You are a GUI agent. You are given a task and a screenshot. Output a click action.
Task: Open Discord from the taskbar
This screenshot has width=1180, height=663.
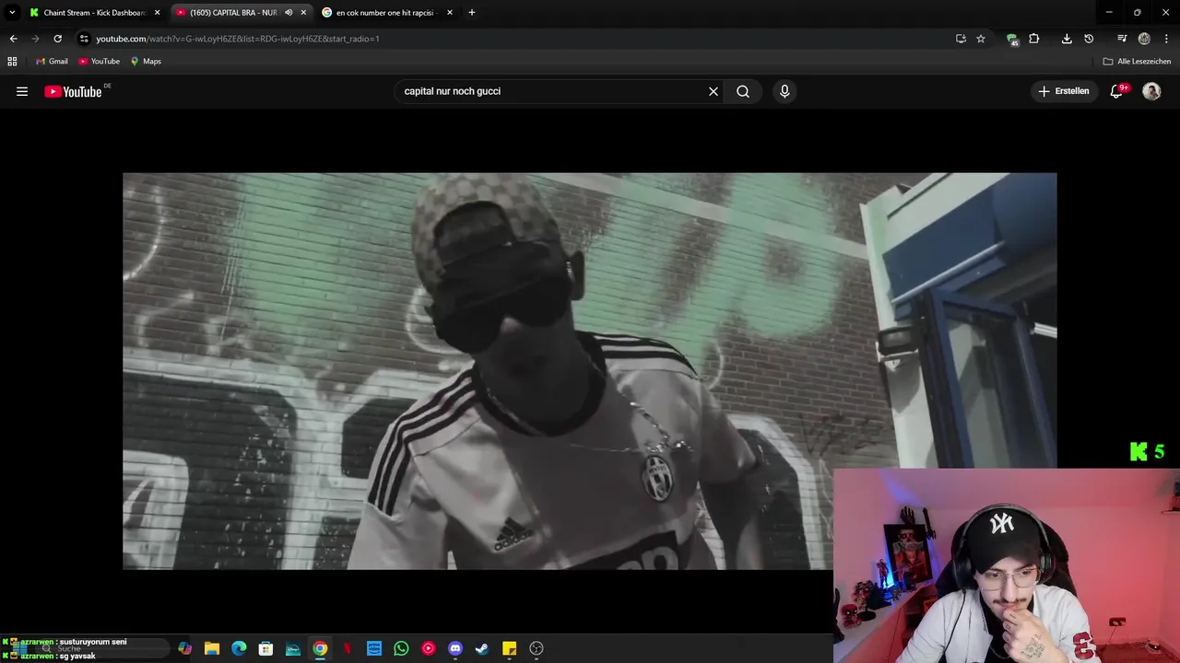click(455, 648)
